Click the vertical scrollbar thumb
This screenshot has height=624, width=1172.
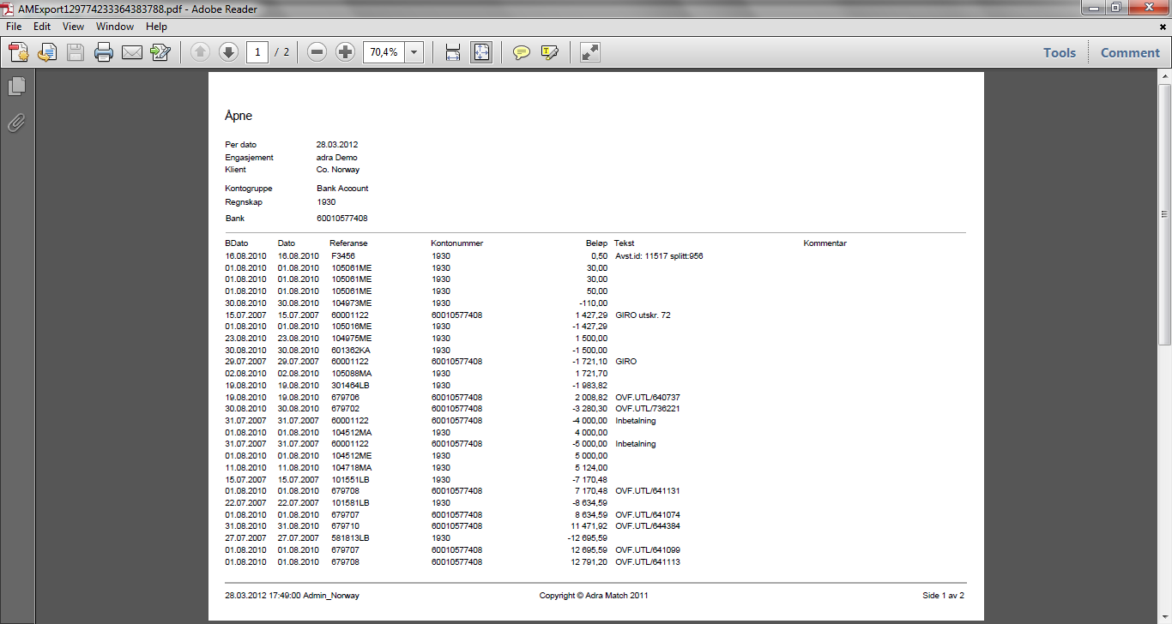pyautogui.click(x=1165, y=214)
